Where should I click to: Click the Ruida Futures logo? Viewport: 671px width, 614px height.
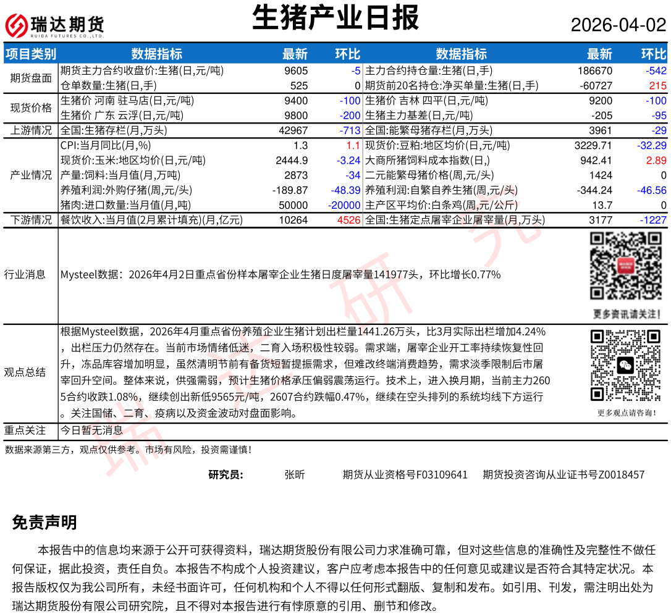(x=55, y=25)
